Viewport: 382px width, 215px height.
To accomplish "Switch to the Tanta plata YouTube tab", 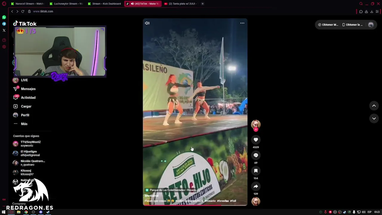I will tap(181, 4).
